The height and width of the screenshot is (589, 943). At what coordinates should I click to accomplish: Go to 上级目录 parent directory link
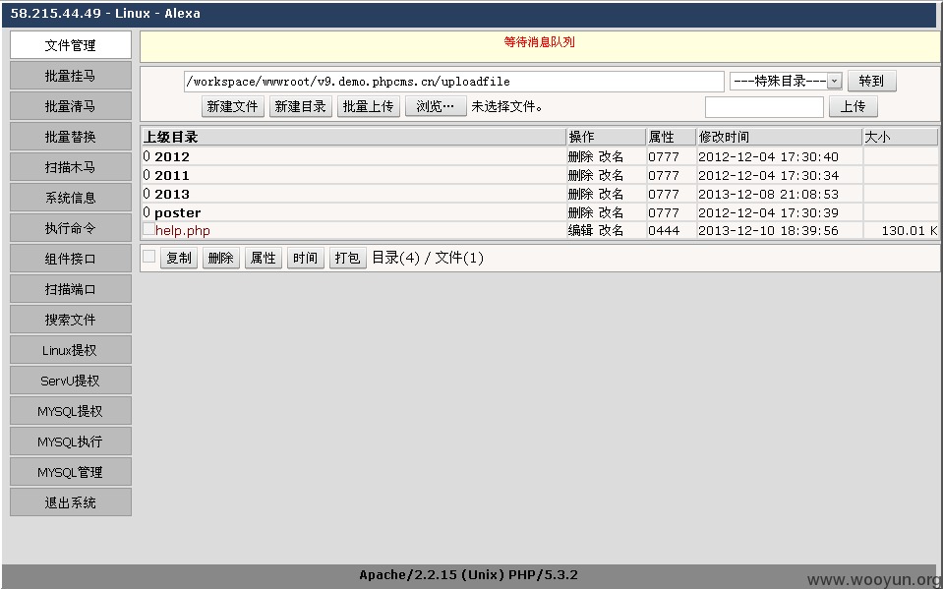coord(171,138)
